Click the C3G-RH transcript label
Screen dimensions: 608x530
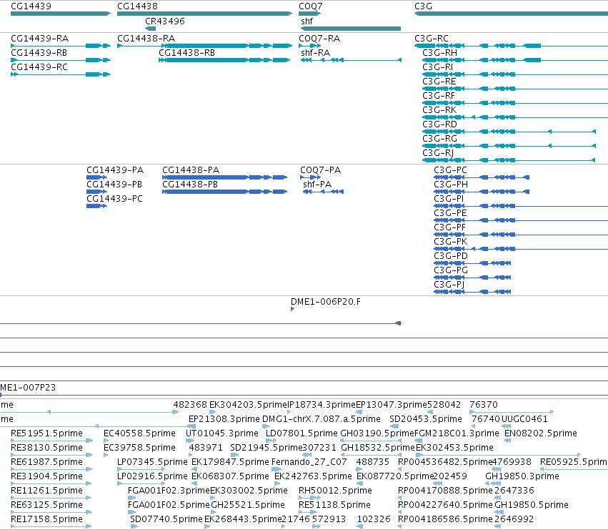pos(439,53)
